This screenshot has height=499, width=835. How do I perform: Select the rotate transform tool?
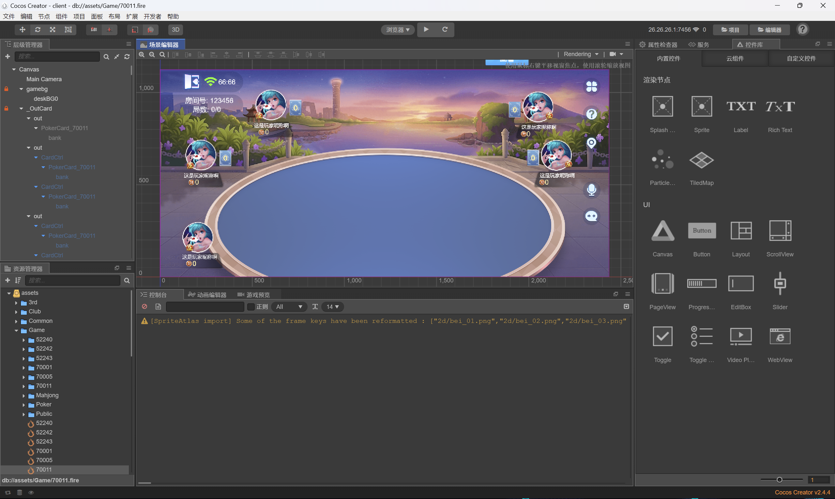point(38,30)
